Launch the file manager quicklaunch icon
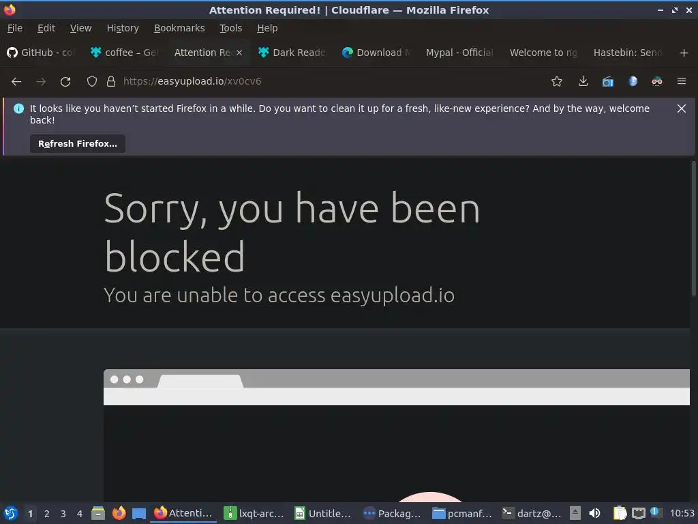Image resolution: width=698 pixels, height=524 pixels. tap(98, 513)
